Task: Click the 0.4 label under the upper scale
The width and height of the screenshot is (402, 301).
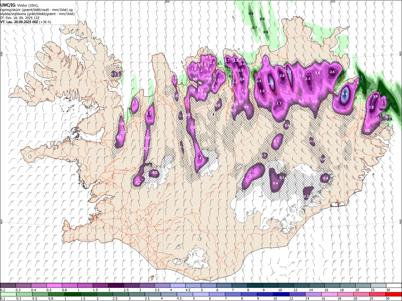Action: [x=34, y=290]
